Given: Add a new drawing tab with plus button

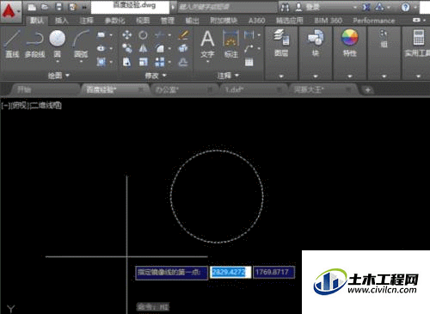Looking at the screenshot, I should (367, 90).
